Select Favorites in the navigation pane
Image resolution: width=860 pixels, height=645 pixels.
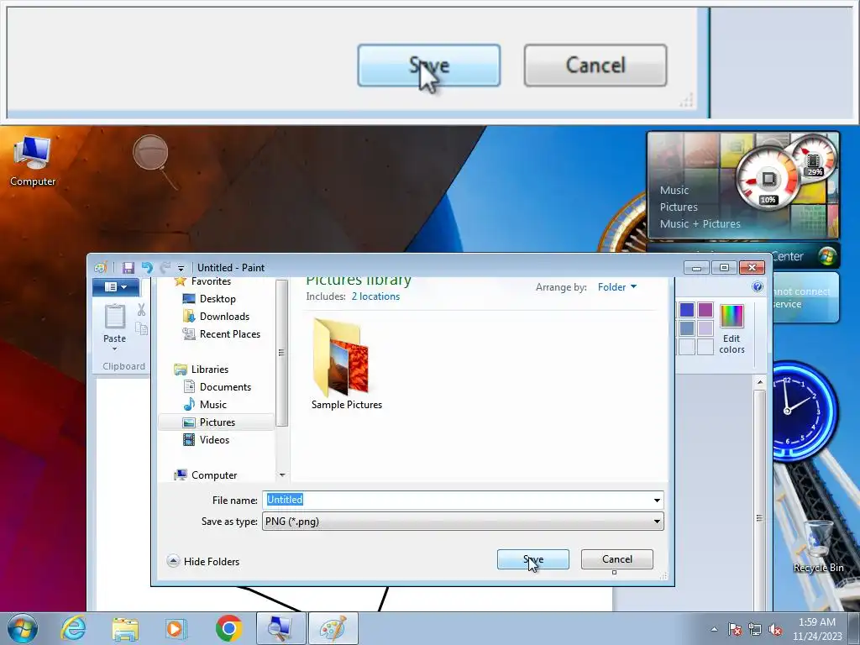pyautogui.click(x=211, y=281)
